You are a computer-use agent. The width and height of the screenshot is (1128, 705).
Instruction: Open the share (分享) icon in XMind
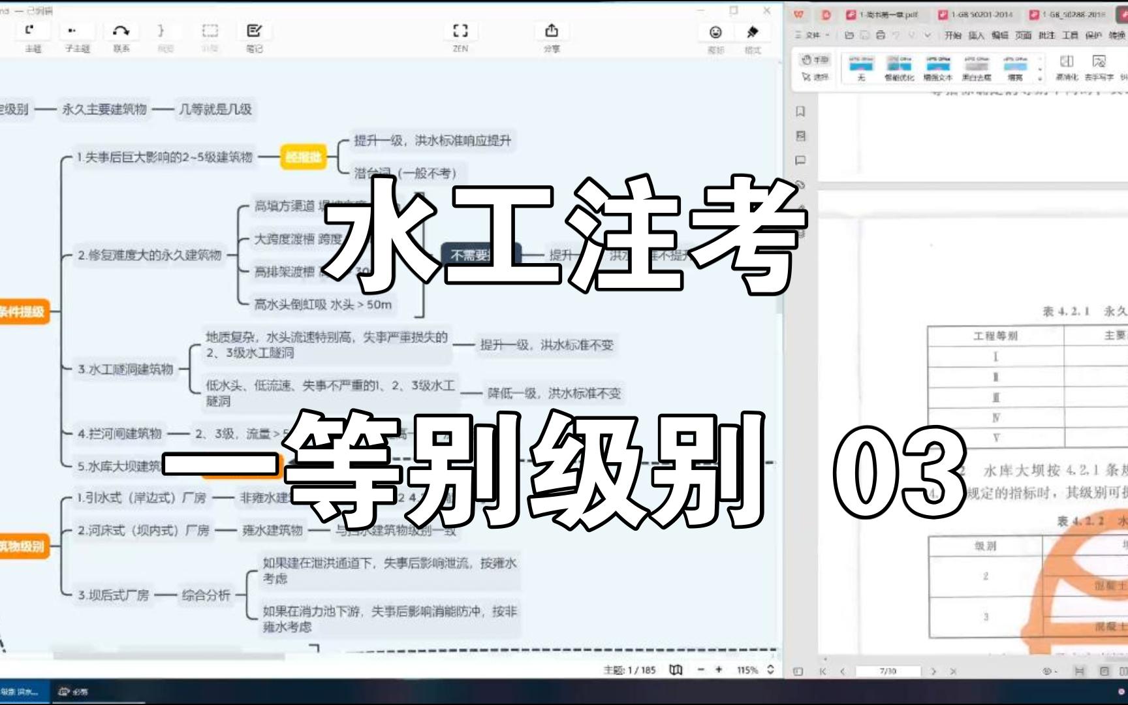tap(552, 37)
